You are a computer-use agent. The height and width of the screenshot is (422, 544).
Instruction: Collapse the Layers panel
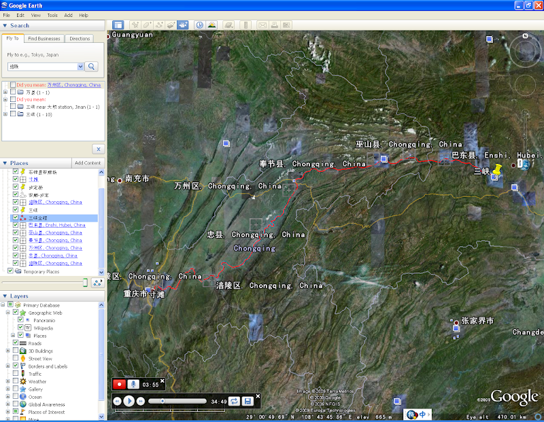tap(5, 296)
